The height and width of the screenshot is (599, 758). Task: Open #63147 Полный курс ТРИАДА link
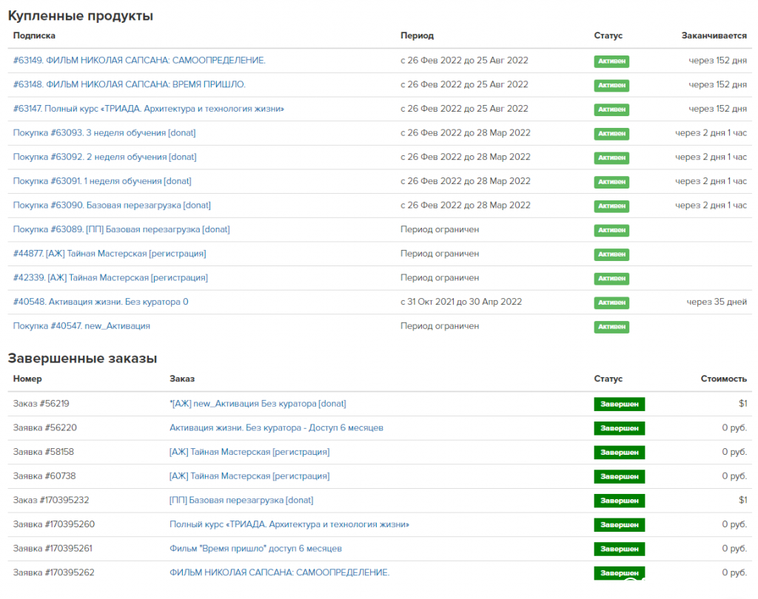click(148, 109)
